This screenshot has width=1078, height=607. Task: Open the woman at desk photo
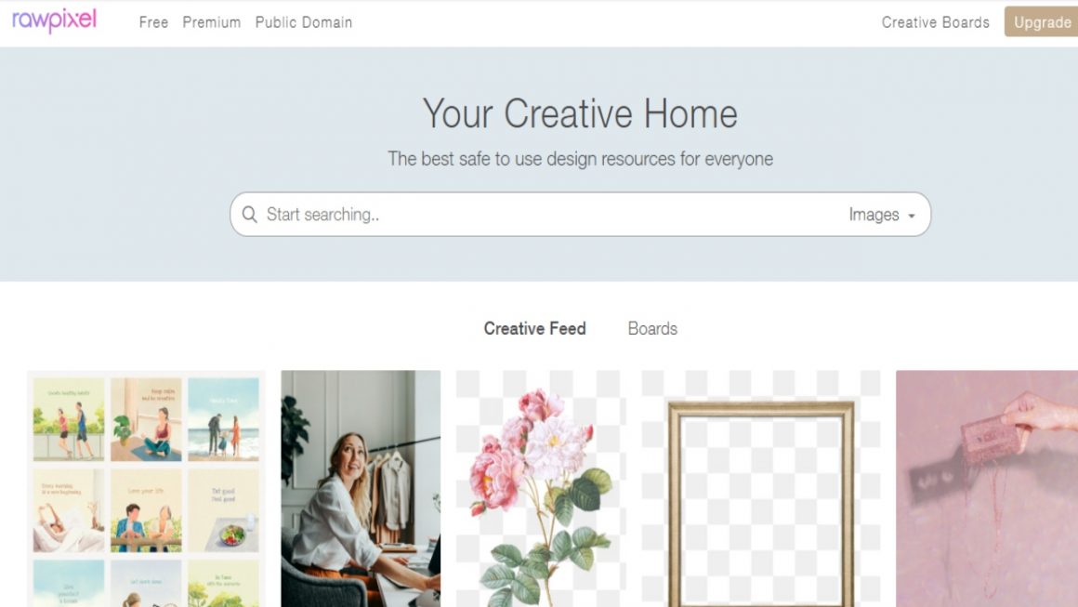click(361, 489)
